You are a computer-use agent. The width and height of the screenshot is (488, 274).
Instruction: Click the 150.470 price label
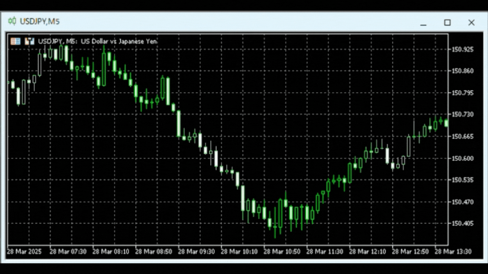click(463, 202)
